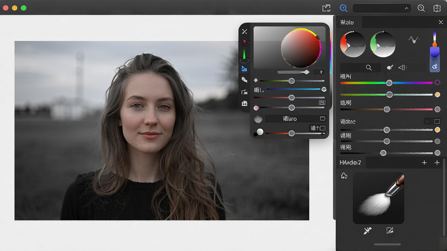Click the crossed-tools icon atop the floating tool strip
Screen dimensions: 447x251
pos(244,31)
